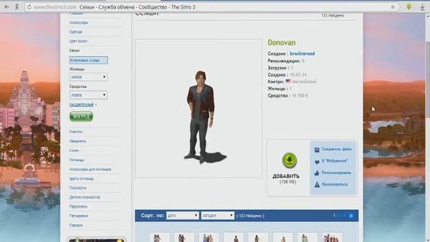Open the Жильцы dropdown
The height and width of the screenshot is (242, 430).
[88, 77]
